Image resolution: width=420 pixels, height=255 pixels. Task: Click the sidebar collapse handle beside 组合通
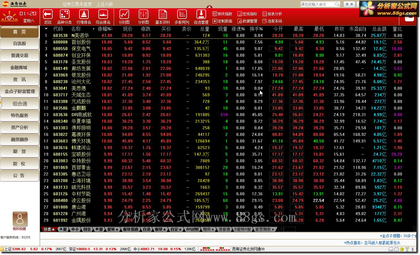click(1, 103)
